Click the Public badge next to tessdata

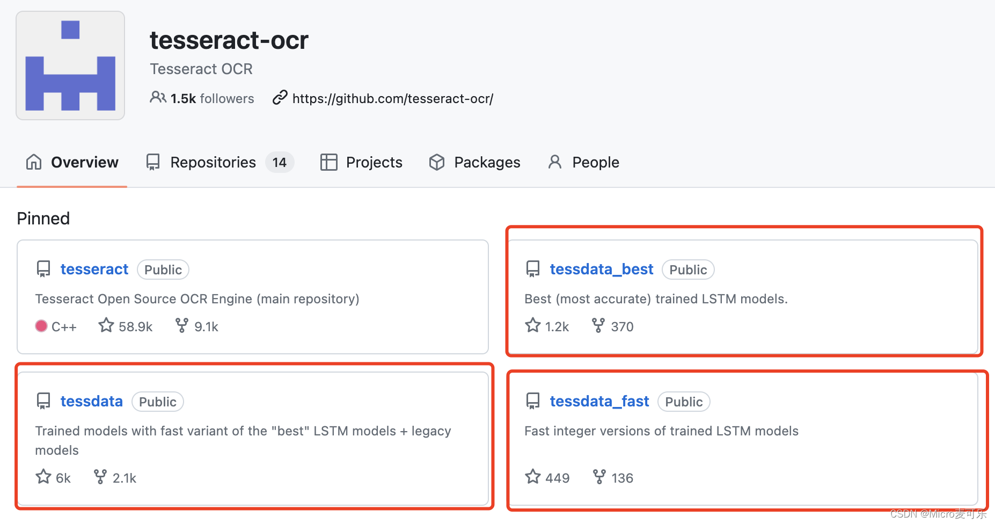(x=158, y=402)
